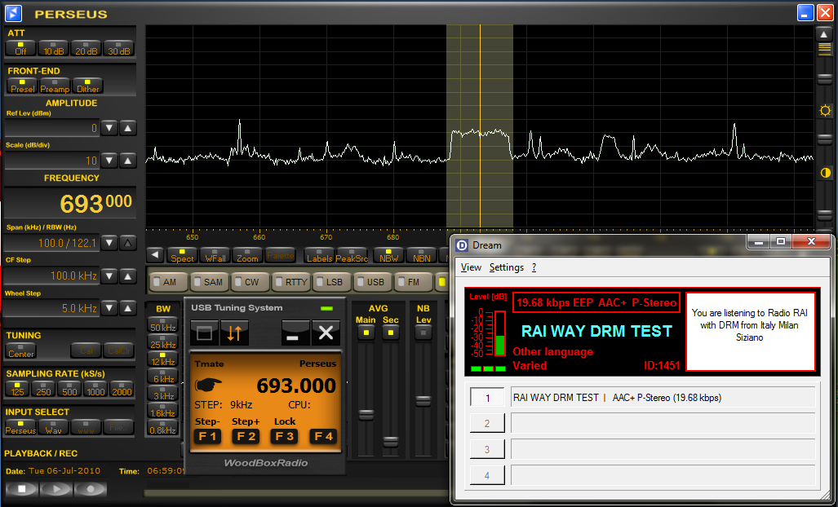
Task: Toggle the AVG Sec indicator
Action: coord(391,333)
